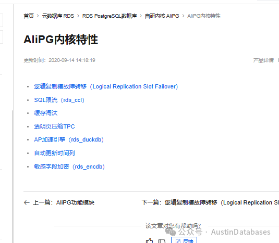Open 自研内核 AliPG breadcrumb
279x243 pixels.
162,16
